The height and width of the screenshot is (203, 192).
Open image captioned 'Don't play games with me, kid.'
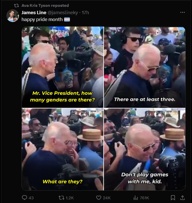145,149
